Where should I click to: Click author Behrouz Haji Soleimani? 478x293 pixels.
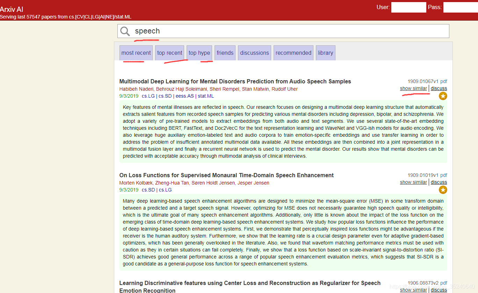tap(181, 89)
